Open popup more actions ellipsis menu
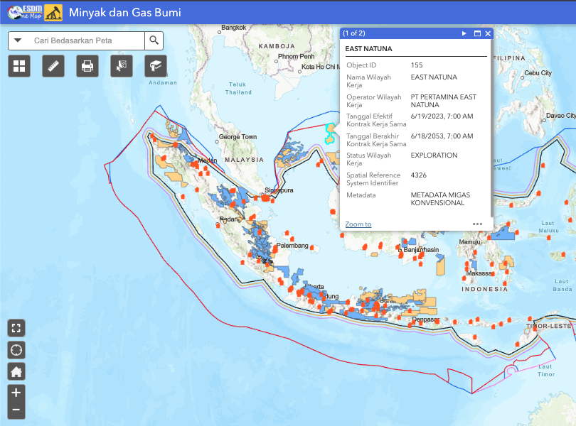 477,224
